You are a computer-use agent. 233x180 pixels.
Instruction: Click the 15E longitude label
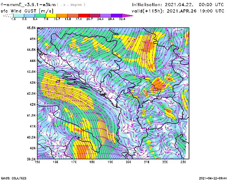tap(37, 162)
